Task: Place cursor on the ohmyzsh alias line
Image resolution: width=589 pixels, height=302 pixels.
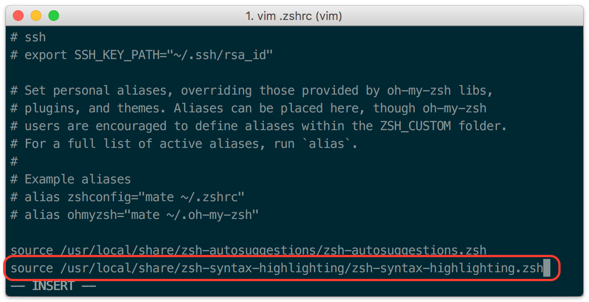Action: 135,215
